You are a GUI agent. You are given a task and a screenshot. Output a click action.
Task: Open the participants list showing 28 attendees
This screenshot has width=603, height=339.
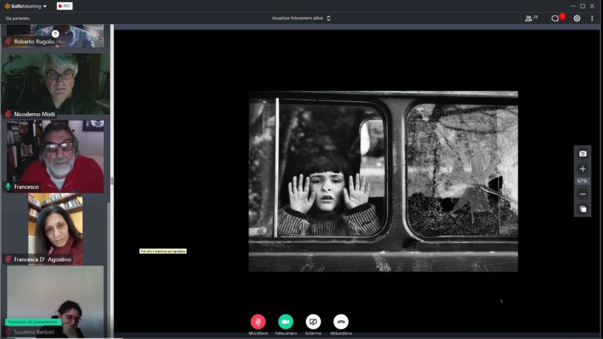532,18
